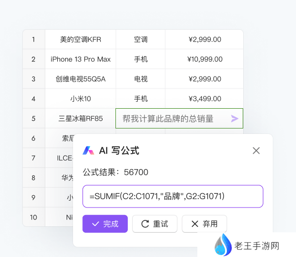Select row header 5
Screen dimensions: 296x257
[x=34, y=119]
